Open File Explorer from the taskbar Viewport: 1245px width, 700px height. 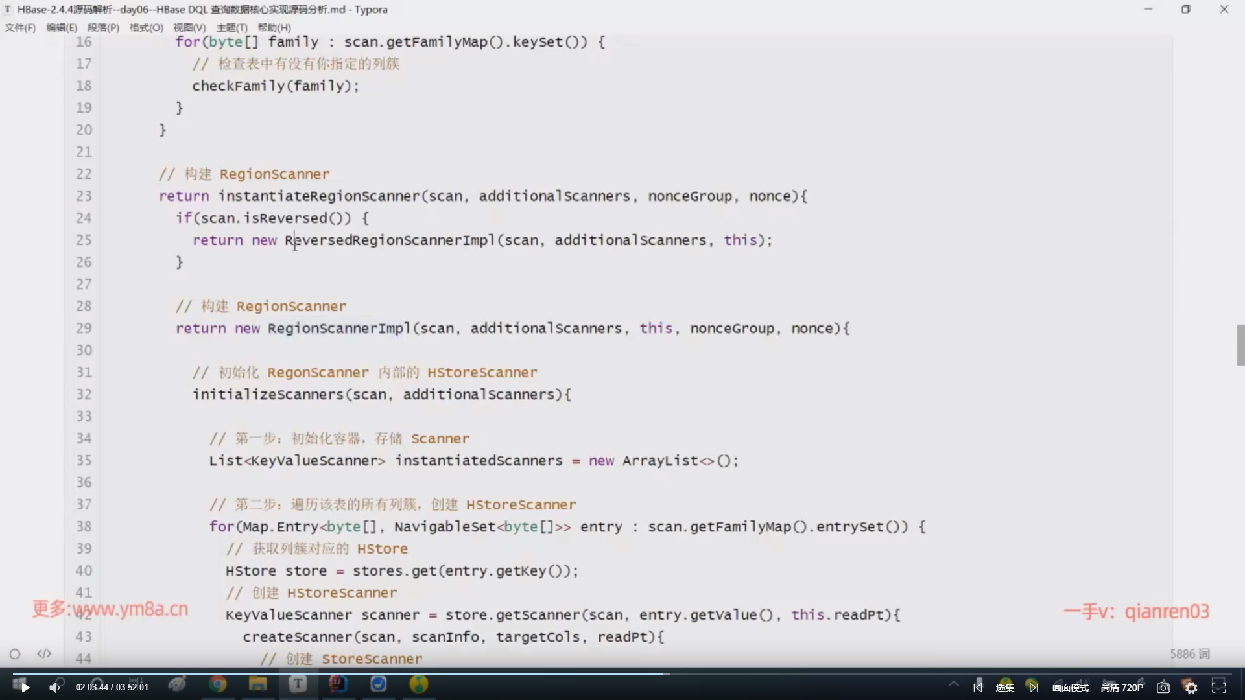coord(257,684)
